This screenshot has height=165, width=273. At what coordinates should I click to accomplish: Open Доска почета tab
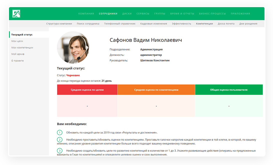click(226, 24)
